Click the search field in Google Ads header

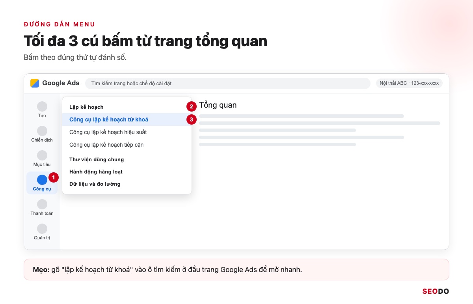point(228,83)
